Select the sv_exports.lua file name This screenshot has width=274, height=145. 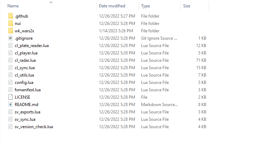tap(27, 112)
